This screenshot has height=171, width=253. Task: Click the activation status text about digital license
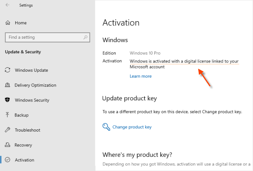(184, 64)
